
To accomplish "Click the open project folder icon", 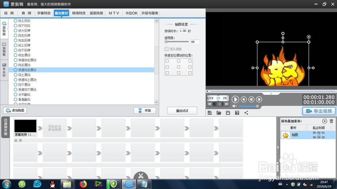I will (219, 113).
